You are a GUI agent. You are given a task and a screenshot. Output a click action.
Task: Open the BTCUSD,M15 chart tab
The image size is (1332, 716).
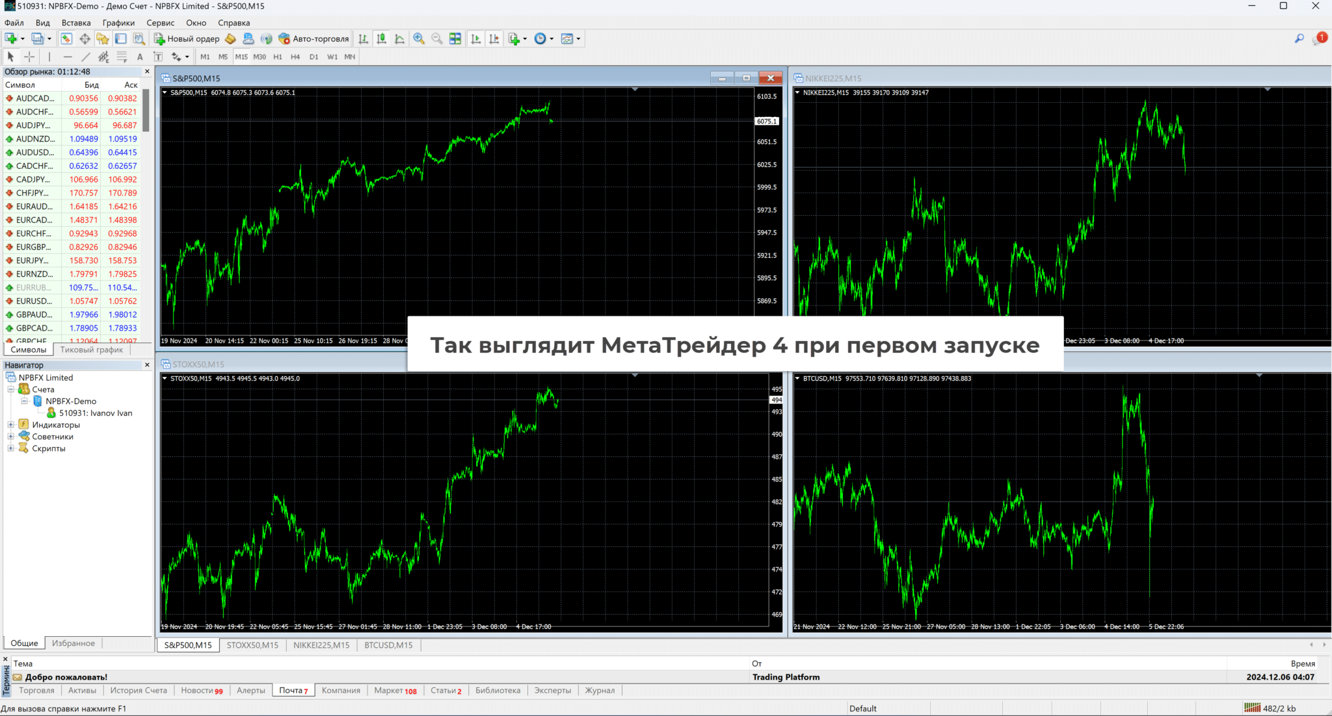(388, 645)
